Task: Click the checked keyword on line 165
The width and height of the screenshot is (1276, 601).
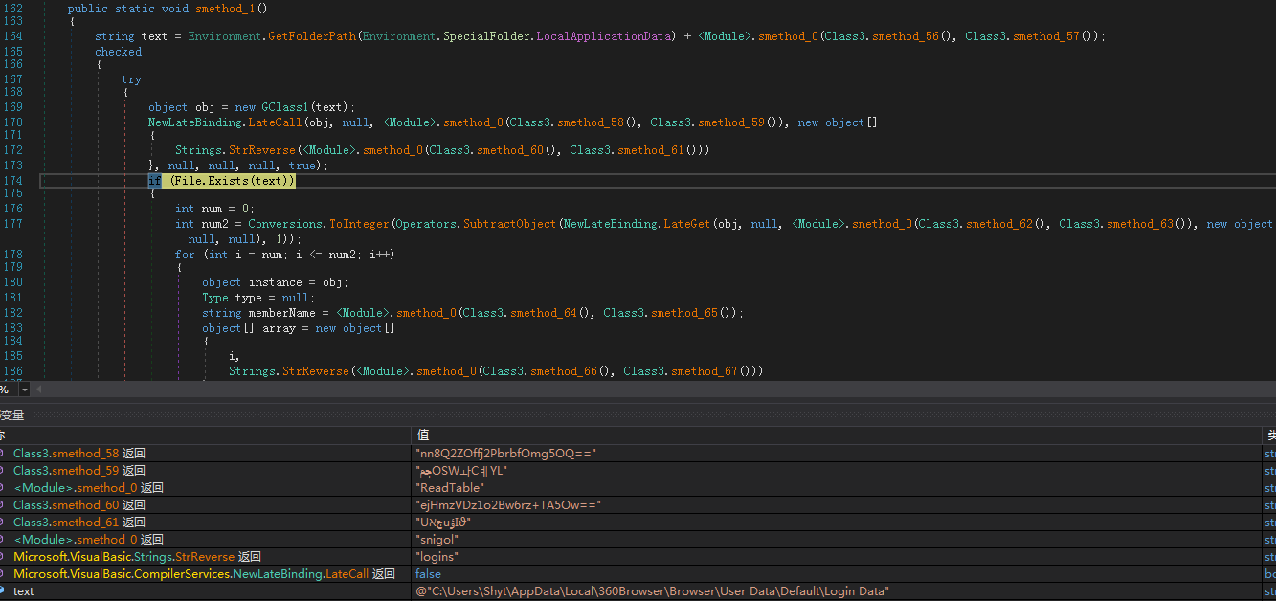Action: (x=118, y=52)
